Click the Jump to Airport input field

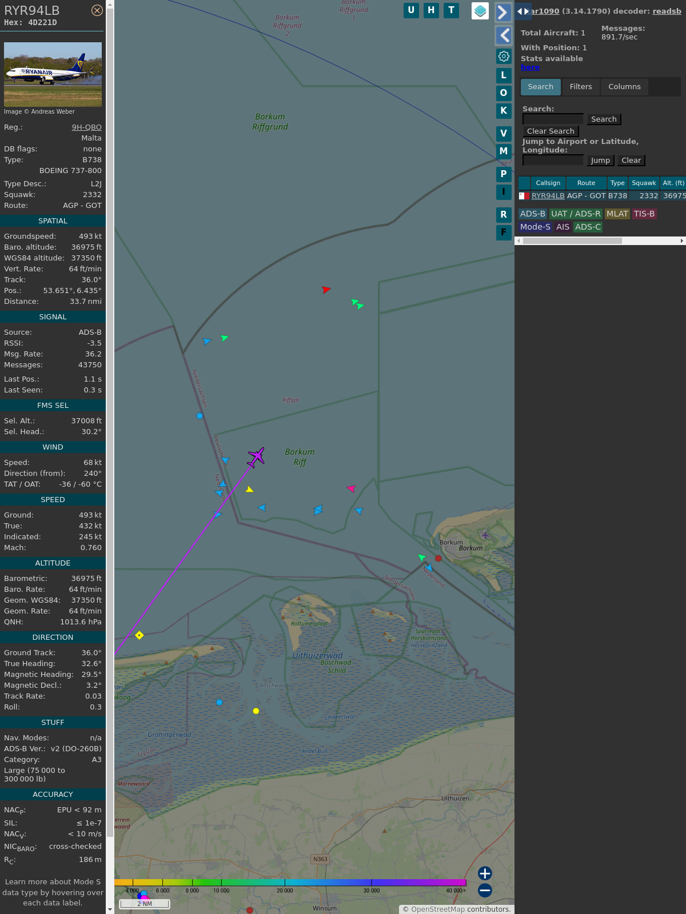553,161
